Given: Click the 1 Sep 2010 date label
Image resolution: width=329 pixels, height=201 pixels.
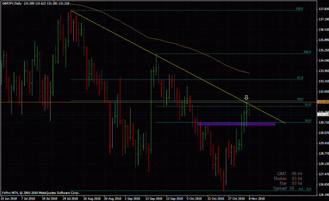Looking at the screenshot, I should coord(132,198).
